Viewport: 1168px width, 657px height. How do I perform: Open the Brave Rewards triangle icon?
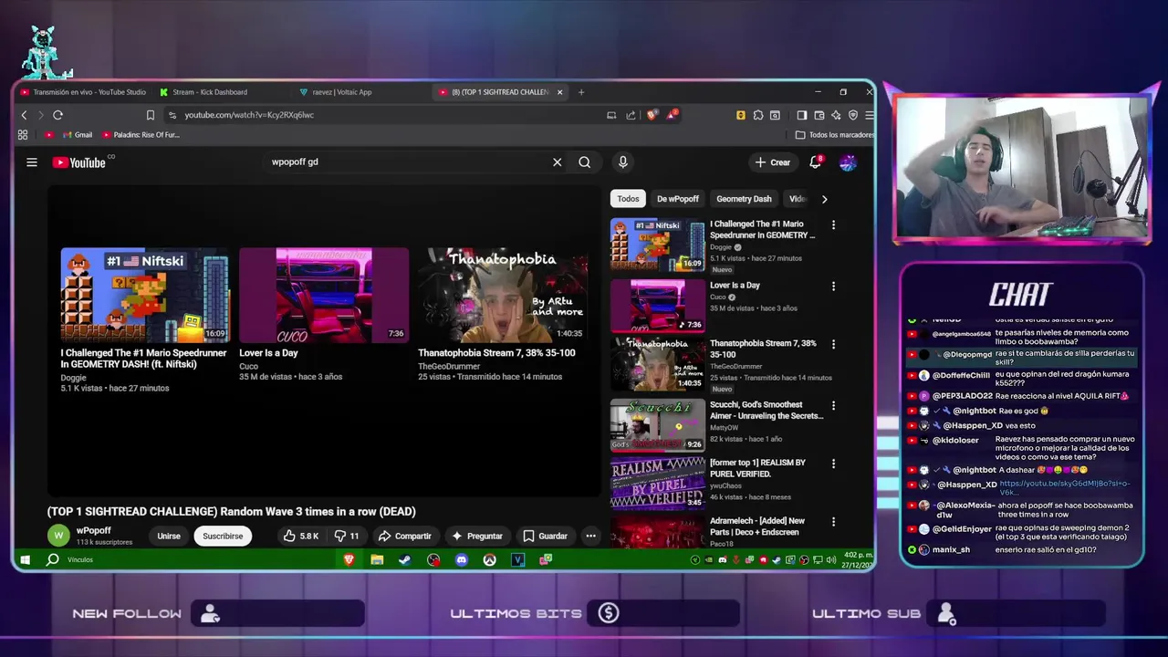coord(672,115)
